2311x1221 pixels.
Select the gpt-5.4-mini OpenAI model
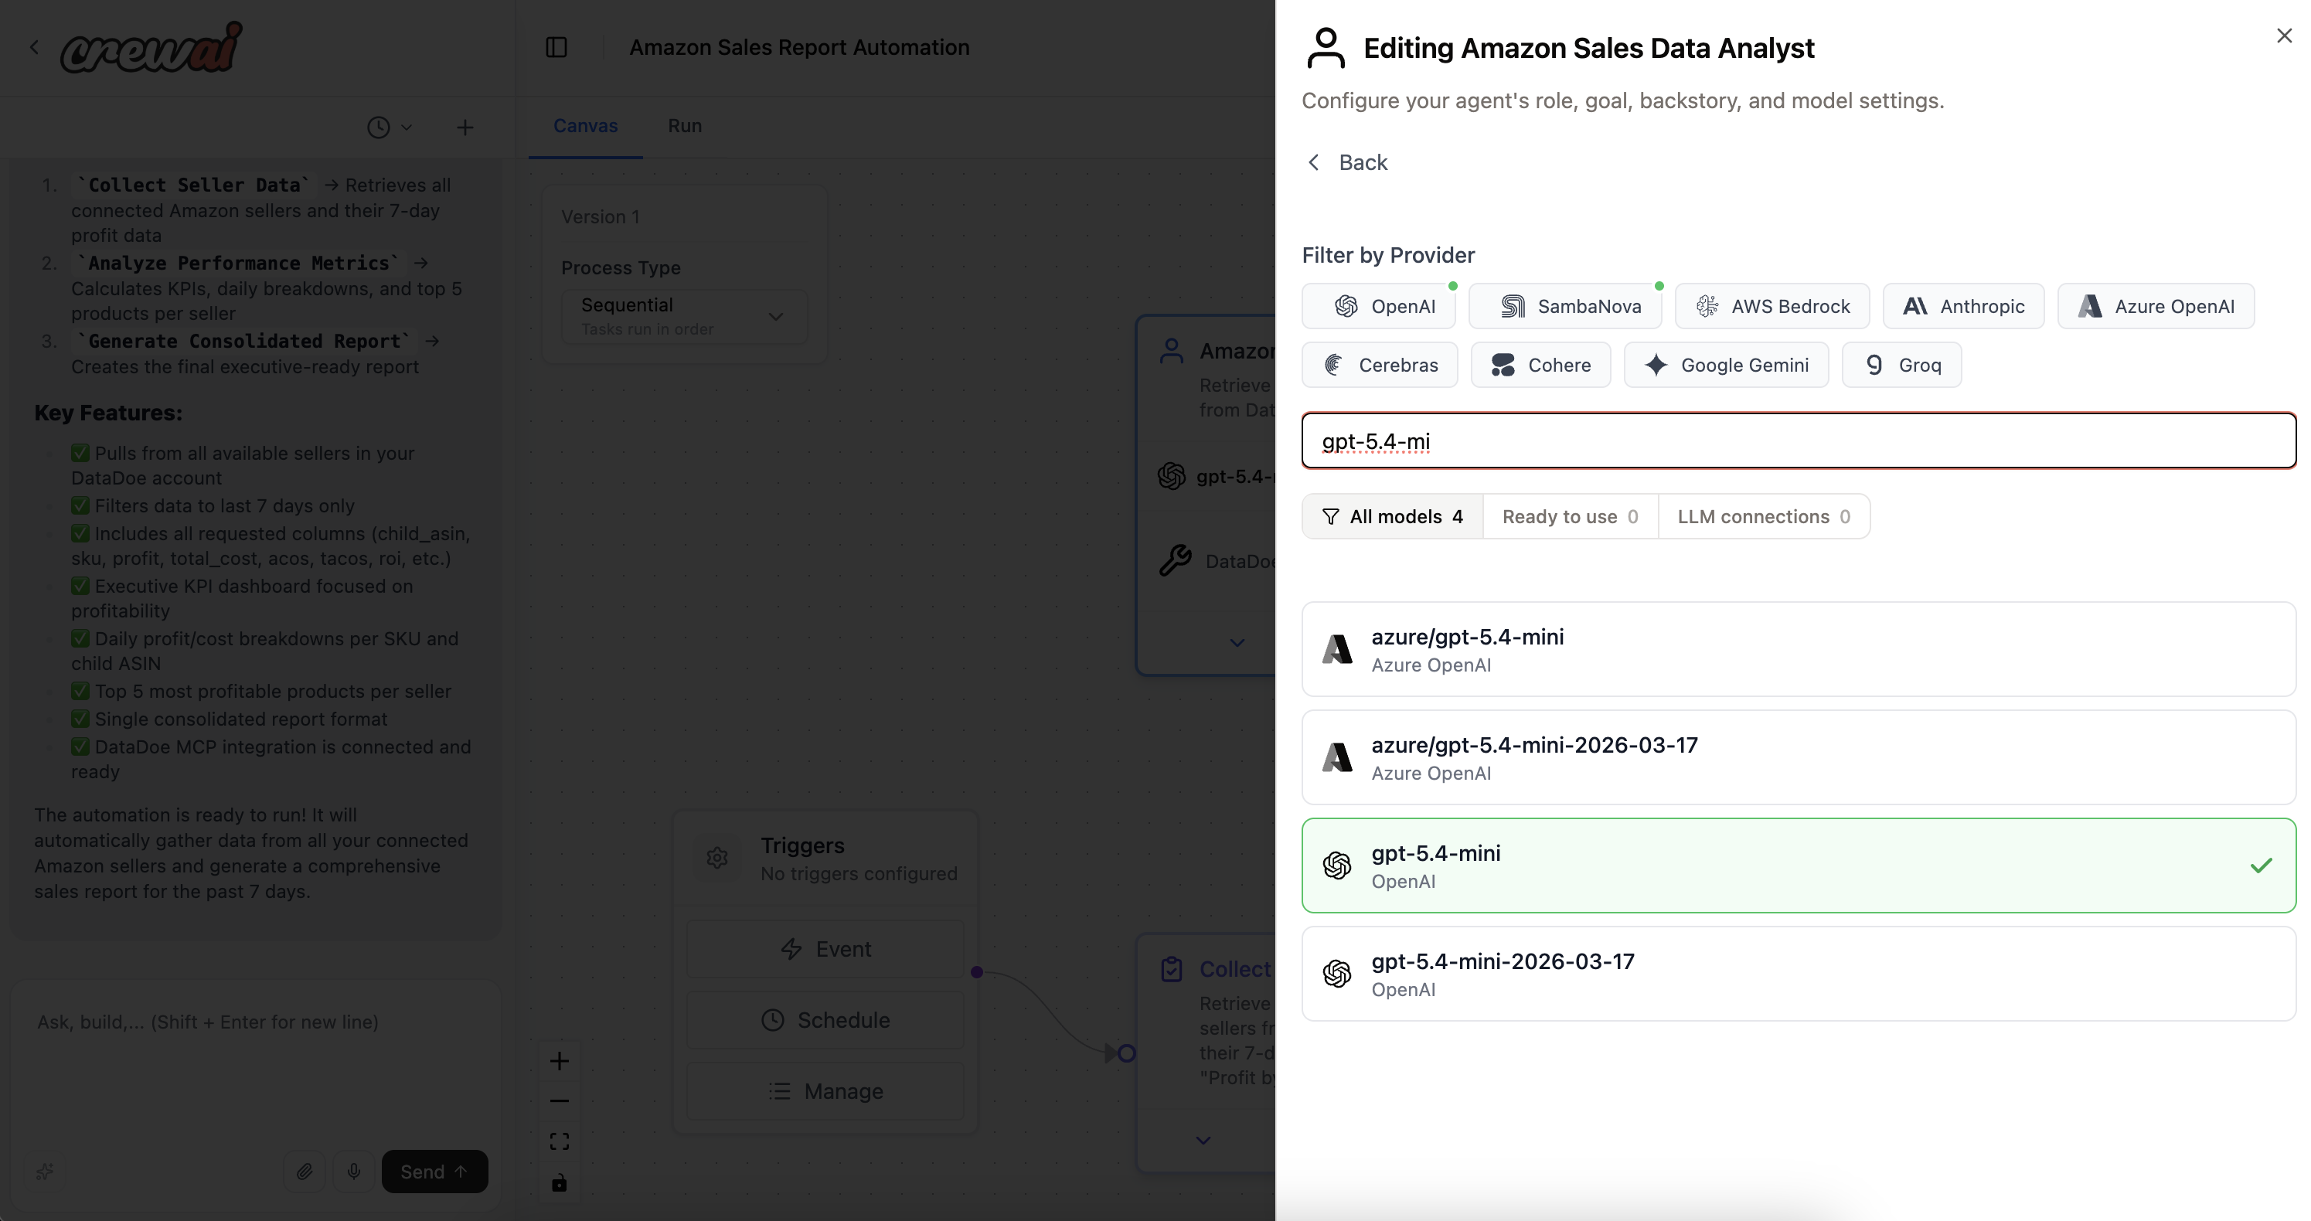[x=1799, y=866]
